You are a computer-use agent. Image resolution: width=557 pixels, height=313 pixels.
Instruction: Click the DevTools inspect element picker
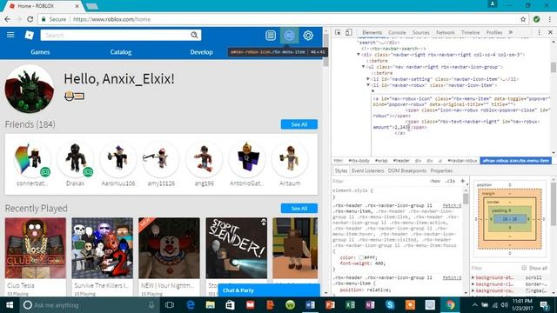338,32
